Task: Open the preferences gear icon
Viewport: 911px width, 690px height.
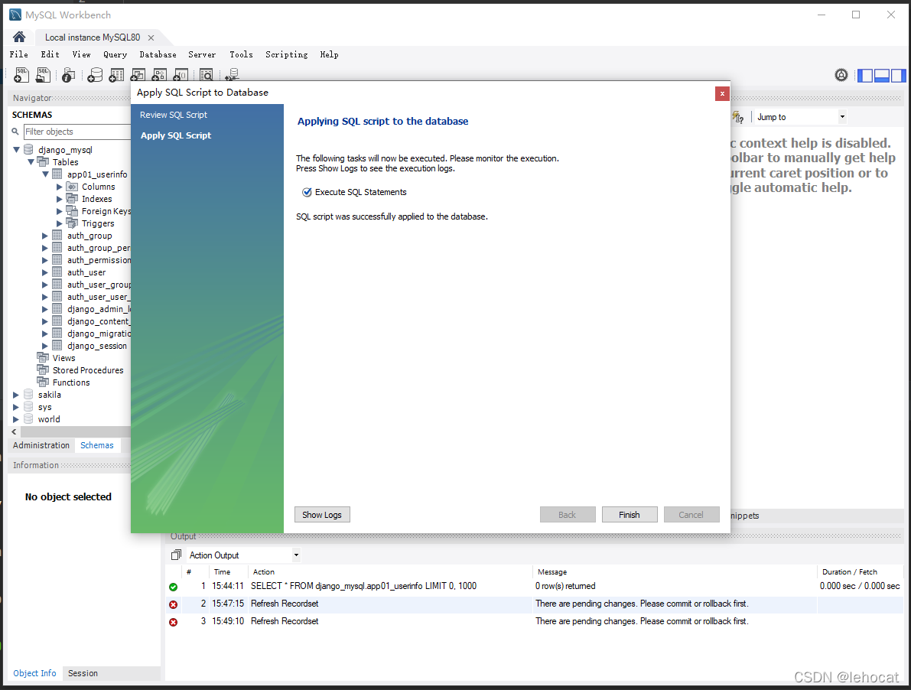Action: 841,75
